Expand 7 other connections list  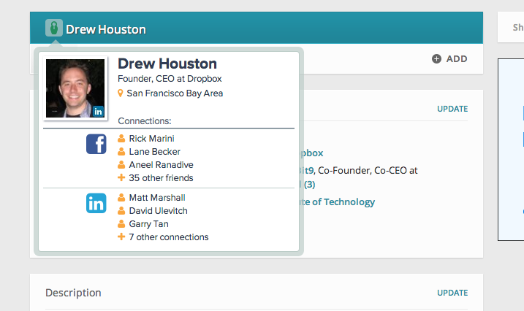click(168, 237)
